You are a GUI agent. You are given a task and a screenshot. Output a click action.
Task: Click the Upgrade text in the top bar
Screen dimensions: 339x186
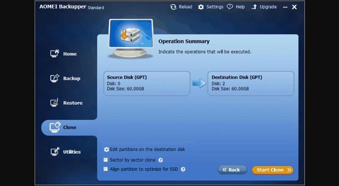(268, 7)
